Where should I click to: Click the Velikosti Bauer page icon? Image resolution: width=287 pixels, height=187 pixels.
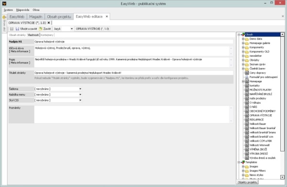coord(247,124)
